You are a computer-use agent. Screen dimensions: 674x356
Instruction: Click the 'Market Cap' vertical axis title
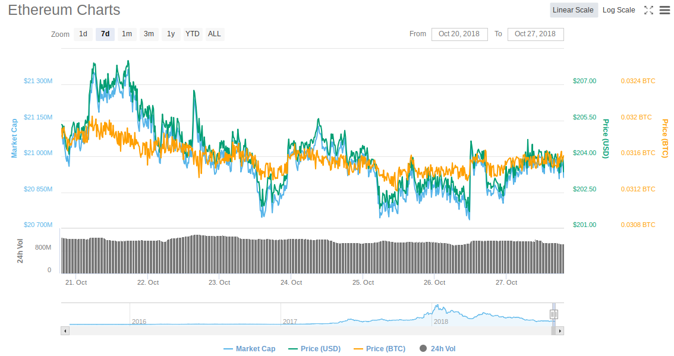click(14, 138)
